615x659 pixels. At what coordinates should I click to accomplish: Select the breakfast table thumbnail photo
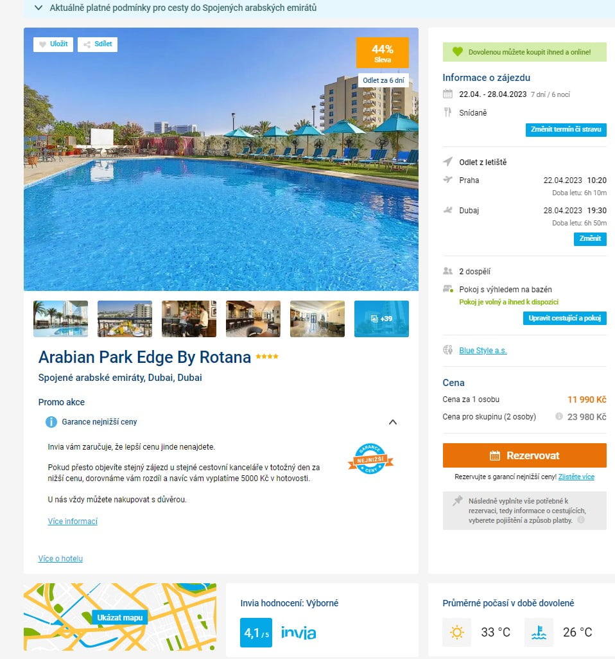(125, 319)
